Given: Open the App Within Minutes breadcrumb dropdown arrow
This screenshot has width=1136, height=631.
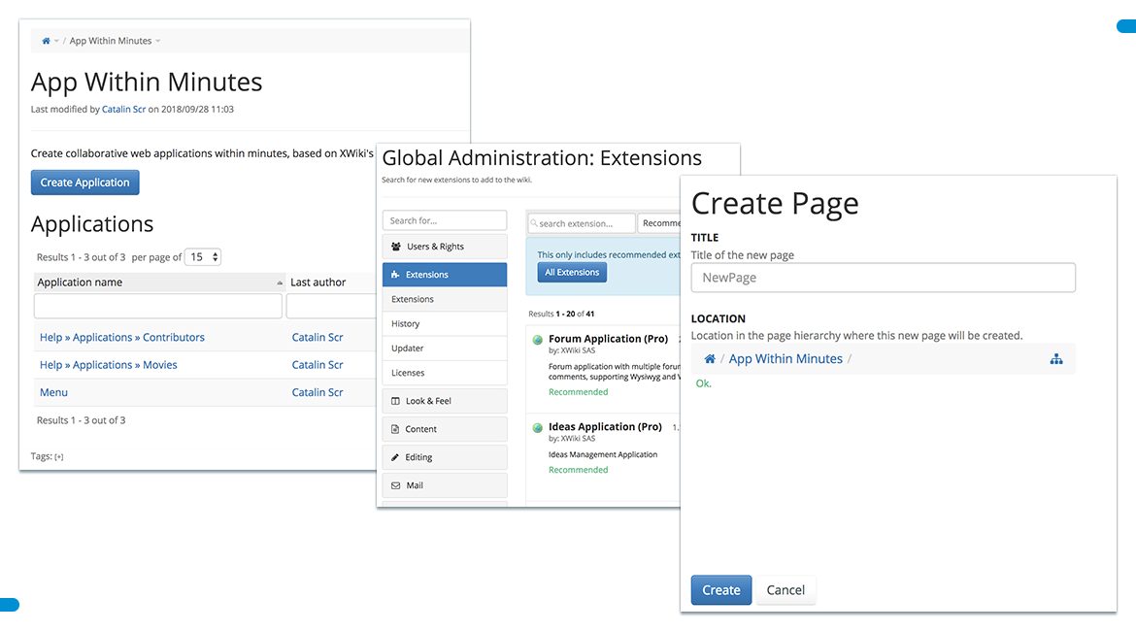Looking at the screenshot, I should pyautogui.click(x=158, y=42).
